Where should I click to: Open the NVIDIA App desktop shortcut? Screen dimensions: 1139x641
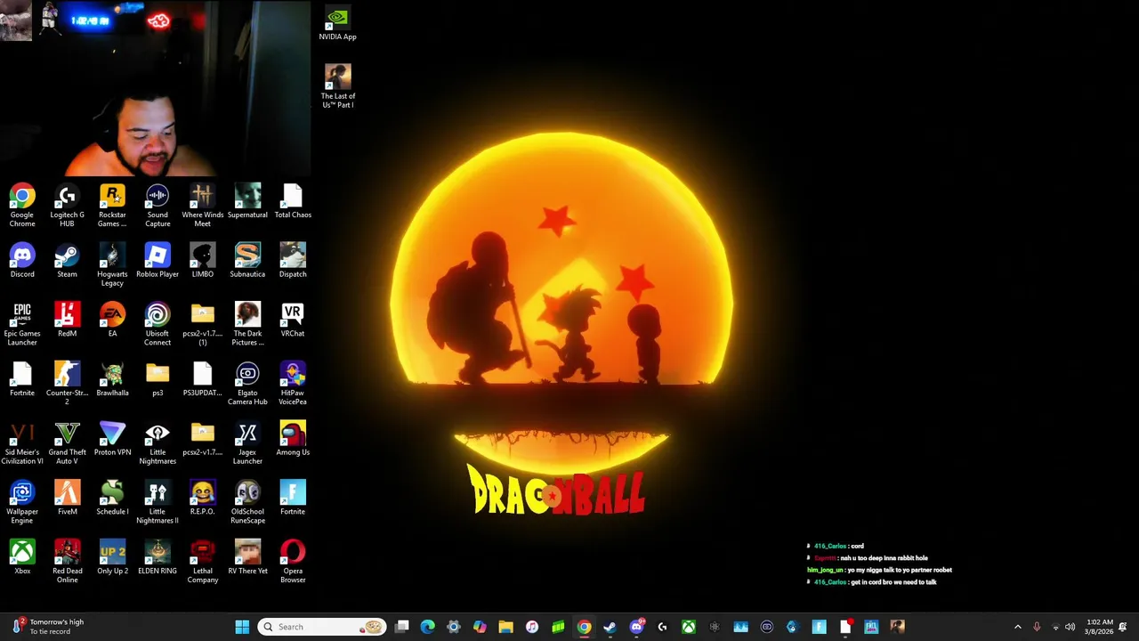click(337, 25)
